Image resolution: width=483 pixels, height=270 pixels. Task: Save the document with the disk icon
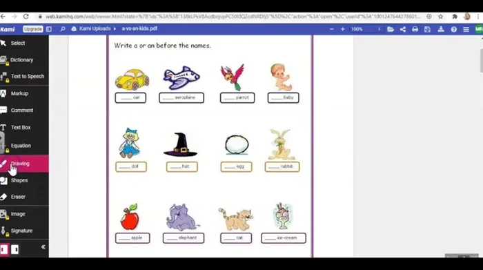coord(427,29)
